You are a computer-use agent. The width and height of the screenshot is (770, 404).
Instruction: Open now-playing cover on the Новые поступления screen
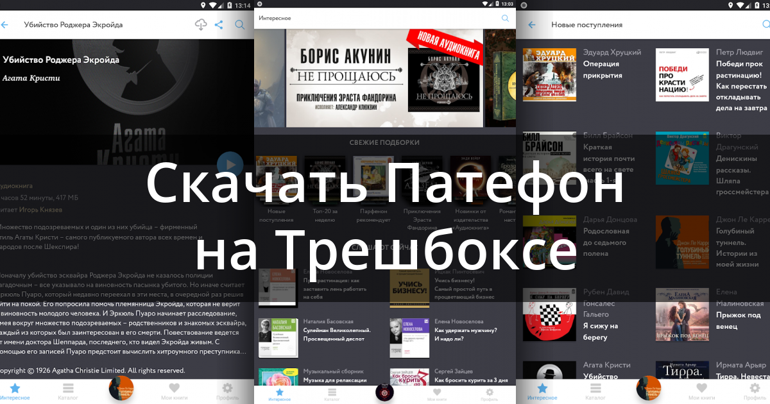[648, 389]
